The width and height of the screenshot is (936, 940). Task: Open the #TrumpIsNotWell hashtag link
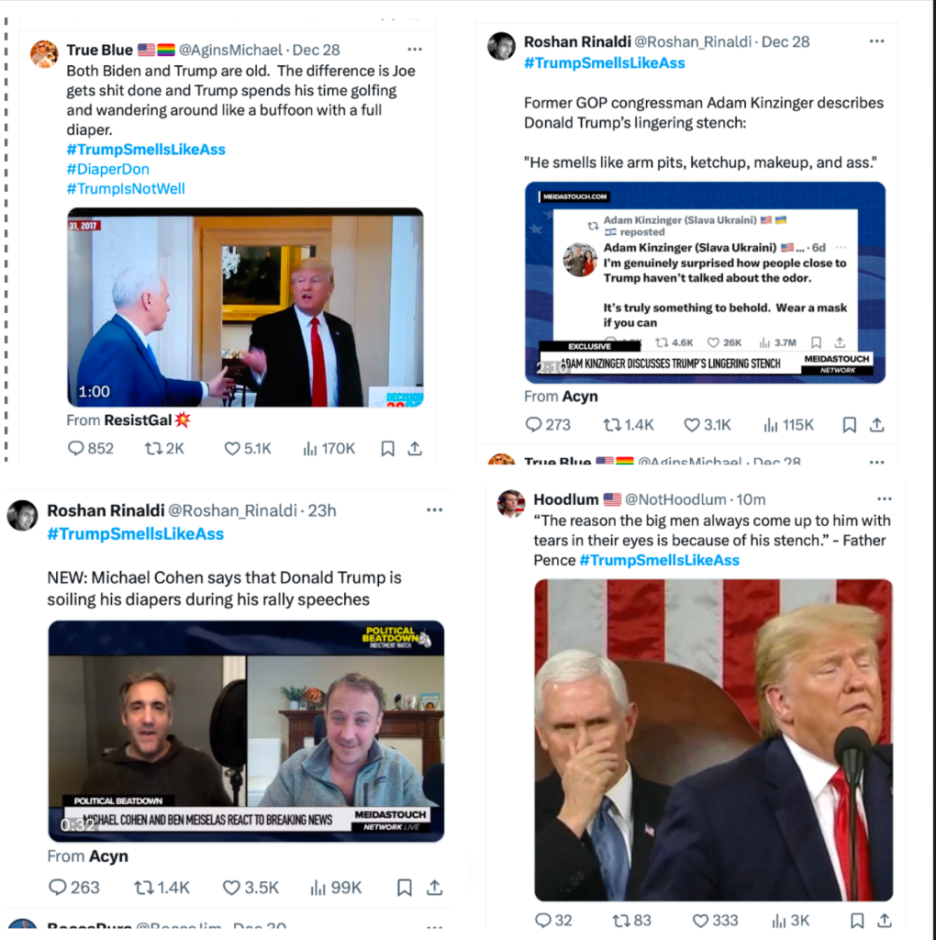[x=126, y=189]
